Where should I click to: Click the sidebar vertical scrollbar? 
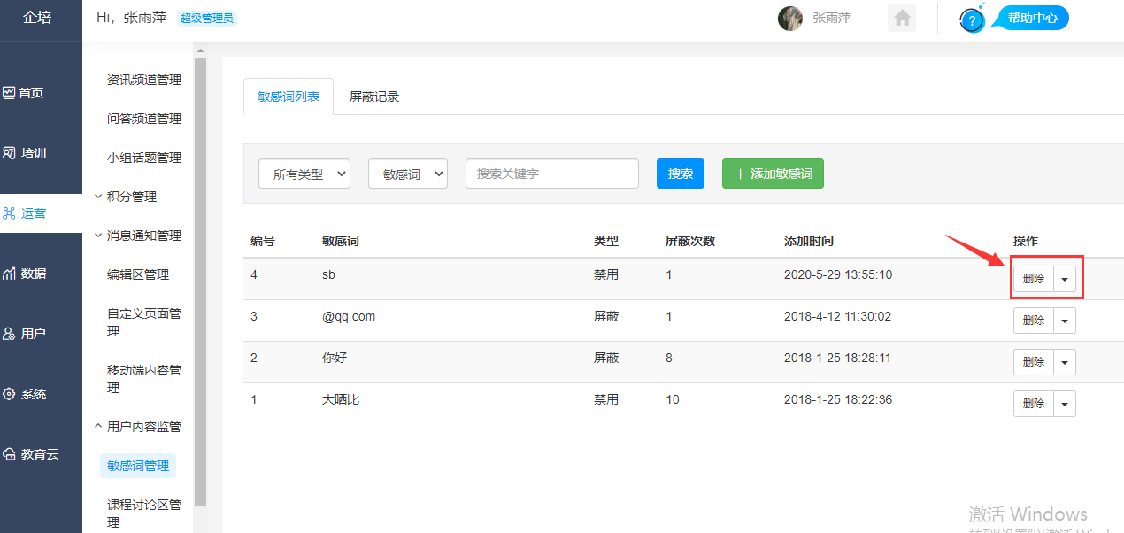pyautogui.click(x=200, y=283)
